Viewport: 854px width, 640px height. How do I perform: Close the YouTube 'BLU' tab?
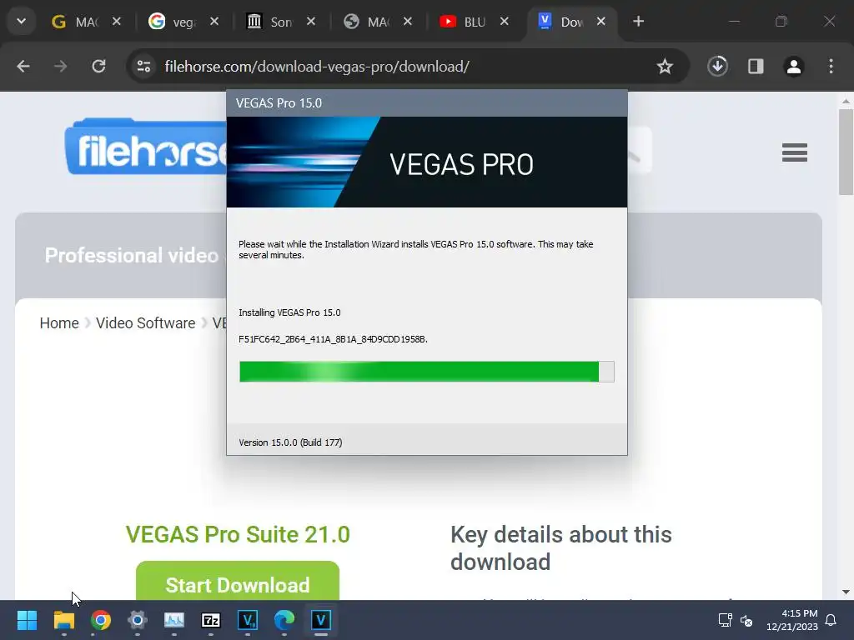coord(505,22)
